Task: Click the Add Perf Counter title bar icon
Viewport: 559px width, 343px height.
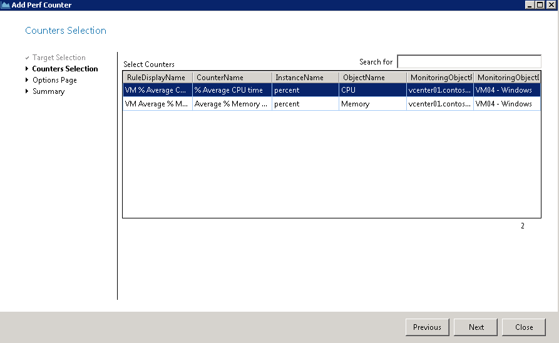Action: pos(6,5)
